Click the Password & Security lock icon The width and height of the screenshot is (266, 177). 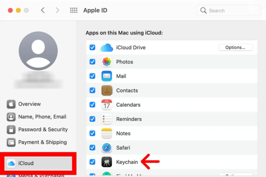pos(11,130)
